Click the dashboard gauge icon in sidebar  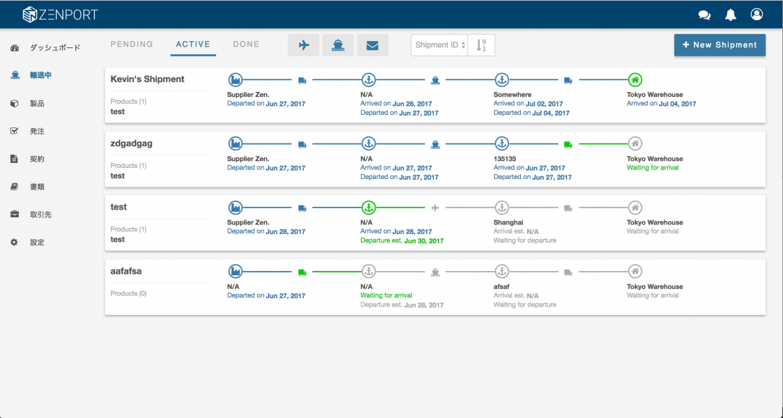[15, 48]
